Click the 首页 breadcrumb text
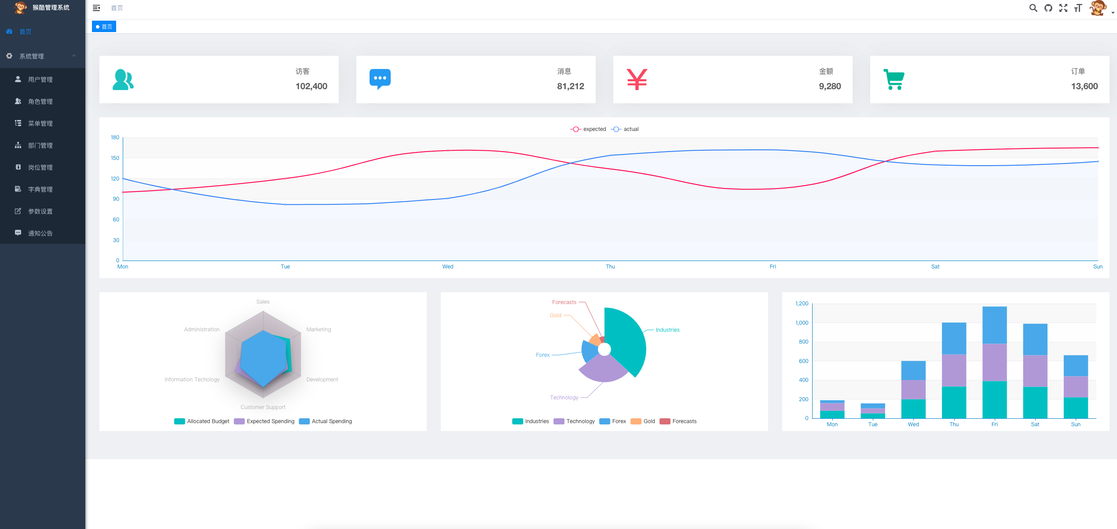 117,8
